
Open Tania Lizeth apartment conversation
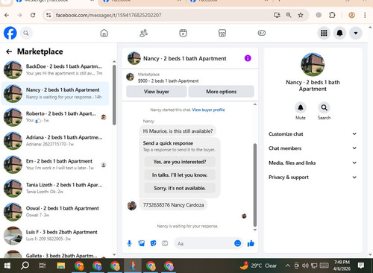tap(55, 188)
